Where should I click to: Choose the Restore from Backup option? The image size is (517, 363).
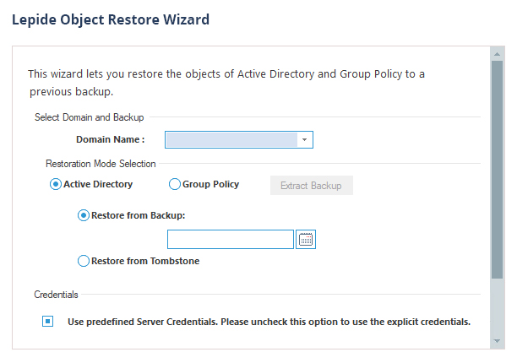click(84, 215)
